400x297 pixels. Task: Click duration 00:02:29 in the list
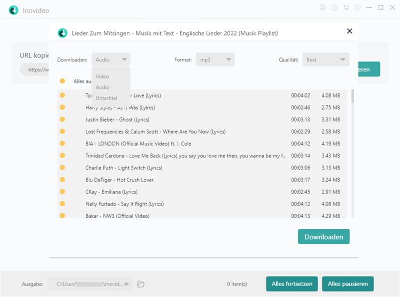pyautogui.click(x=301, y=131)
